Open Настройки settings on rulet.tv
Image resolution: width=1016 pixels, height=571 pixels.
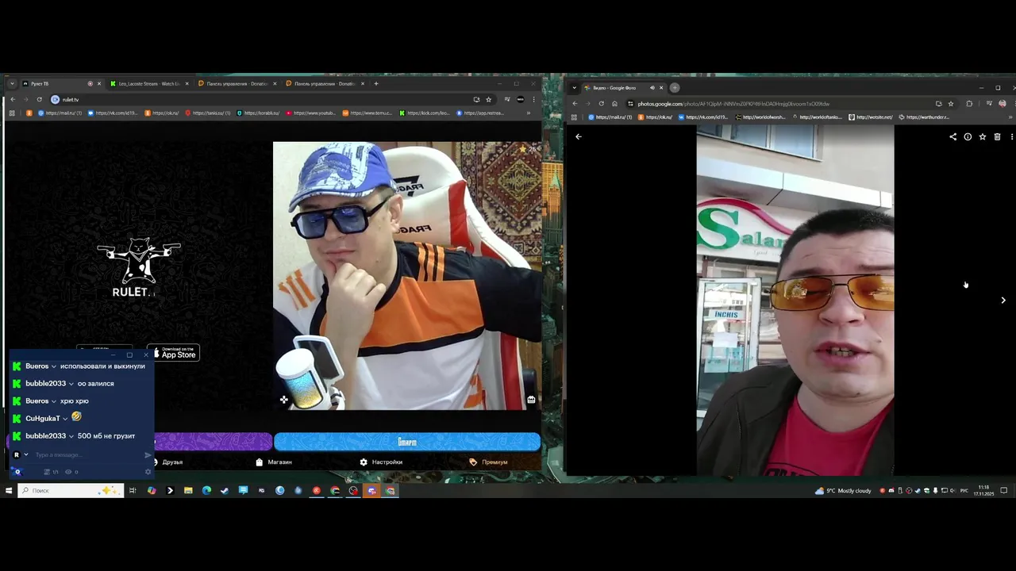click(381, 462)
